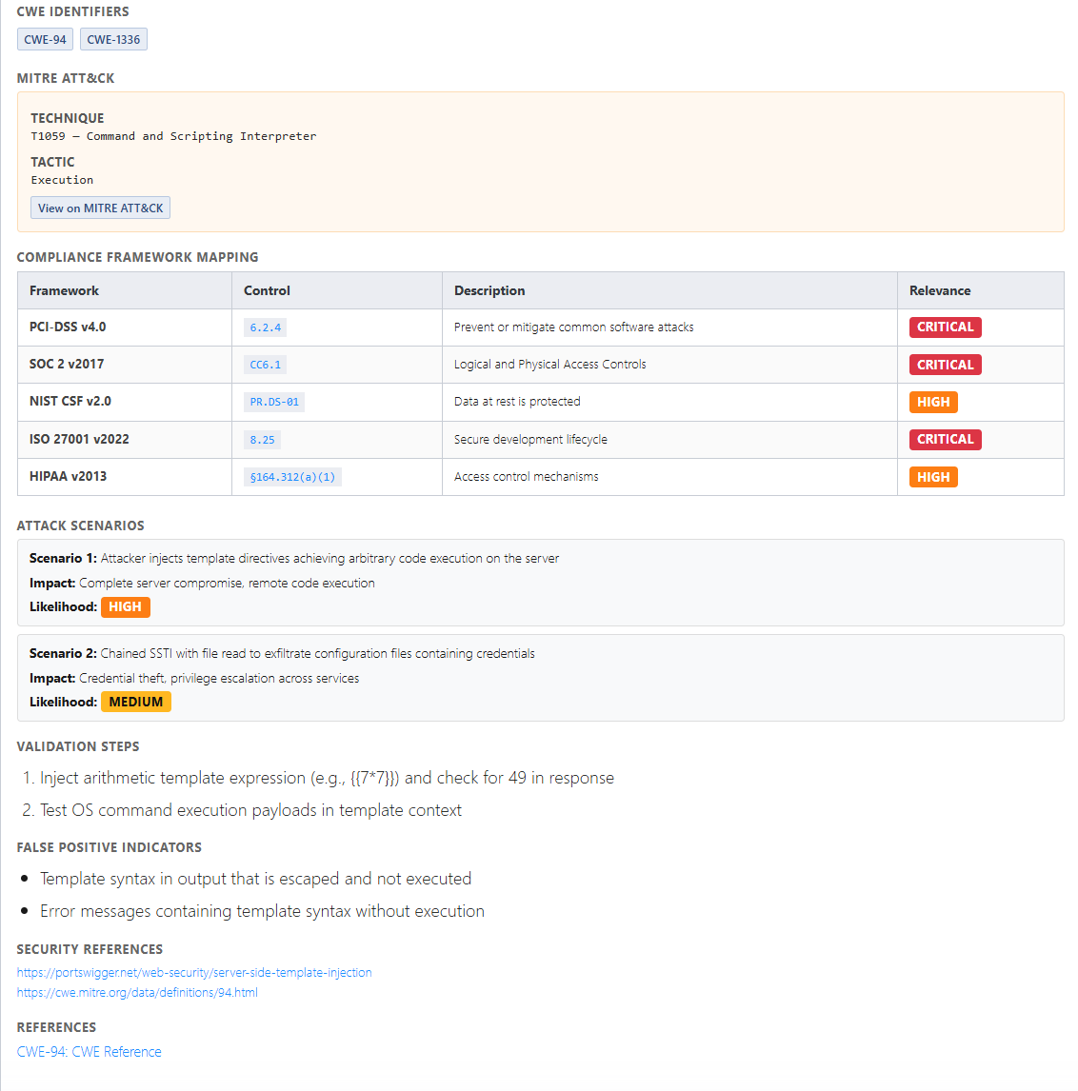The width and height of the screenshot is (1078, 1091).
Task: Open the cwe.mitre.org definitions link
Action: [x=136, y=992]
